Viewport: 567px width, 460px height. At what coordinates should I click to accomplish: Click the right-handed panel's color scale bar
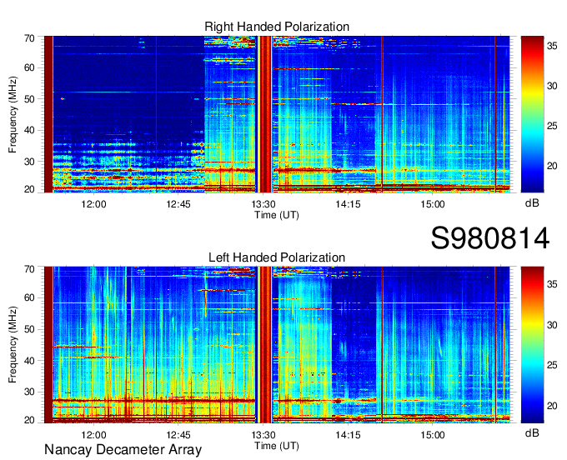[x=532, y=114]
